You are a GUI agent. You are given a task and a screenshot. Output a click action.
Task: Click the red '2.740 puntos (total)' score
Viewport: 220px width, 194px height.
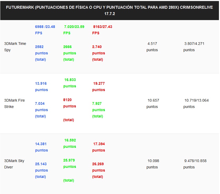pyautogui.click(x=99, y=53)
